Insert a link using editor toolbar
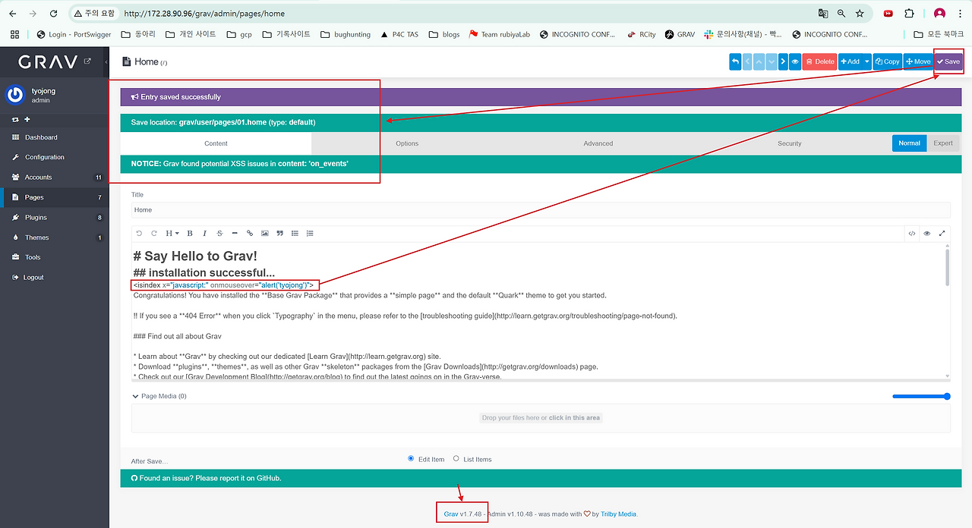The width and height of the screenshot is (972, 528). tap(250, 233)
